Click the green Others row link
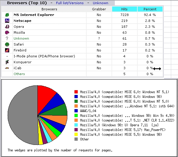 [19, 74]
